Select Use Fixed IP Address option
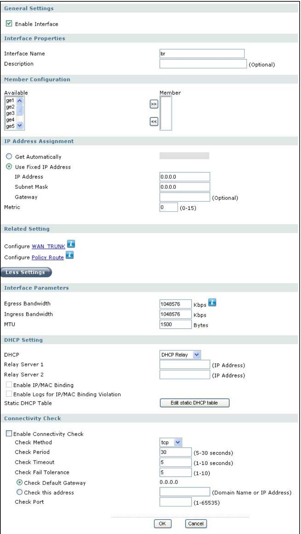301x534 pixels. [x=9, y=166]
